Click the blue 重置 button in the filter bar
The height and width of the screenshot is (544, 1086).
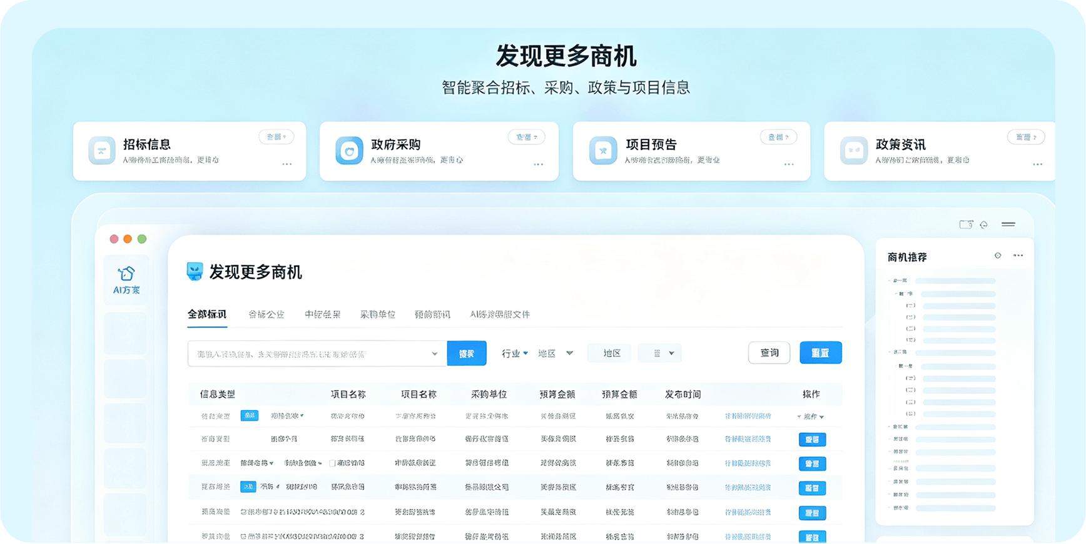pos(821,353)
